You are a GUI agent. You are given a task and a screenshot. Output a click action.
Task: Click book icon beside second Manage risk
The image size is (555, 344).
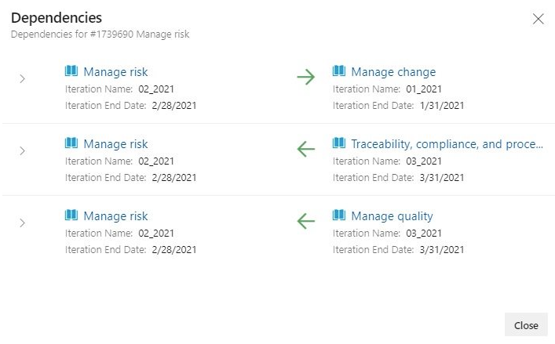71,143
